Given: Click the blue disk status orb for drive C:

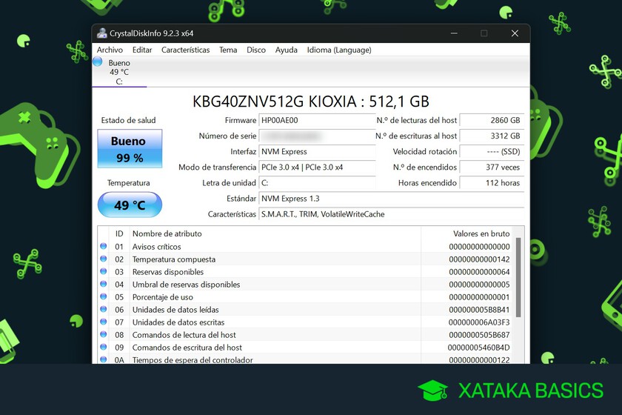Looking at the screenshot, I should click(98, 62).
